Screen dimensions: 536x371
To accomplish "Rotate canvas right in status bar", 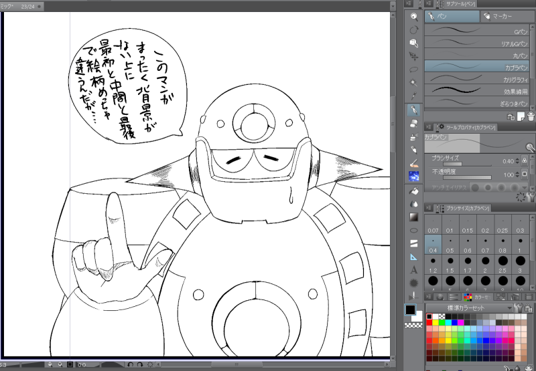I will [x=139, y=364].
